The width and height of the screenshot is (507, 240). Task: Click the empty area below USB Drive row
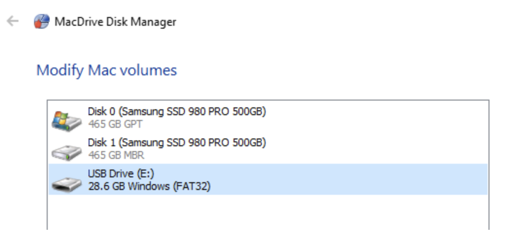point(268,211)
